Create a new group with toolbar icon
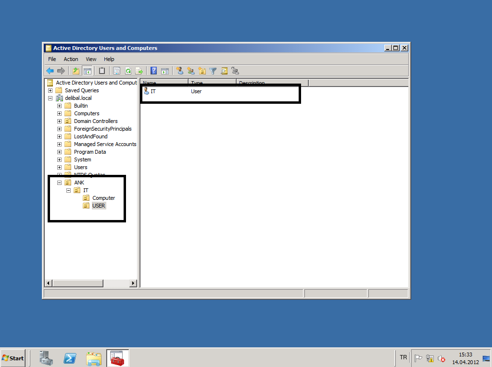Viewport: 492px width, 367px height. tap(191, 71)
